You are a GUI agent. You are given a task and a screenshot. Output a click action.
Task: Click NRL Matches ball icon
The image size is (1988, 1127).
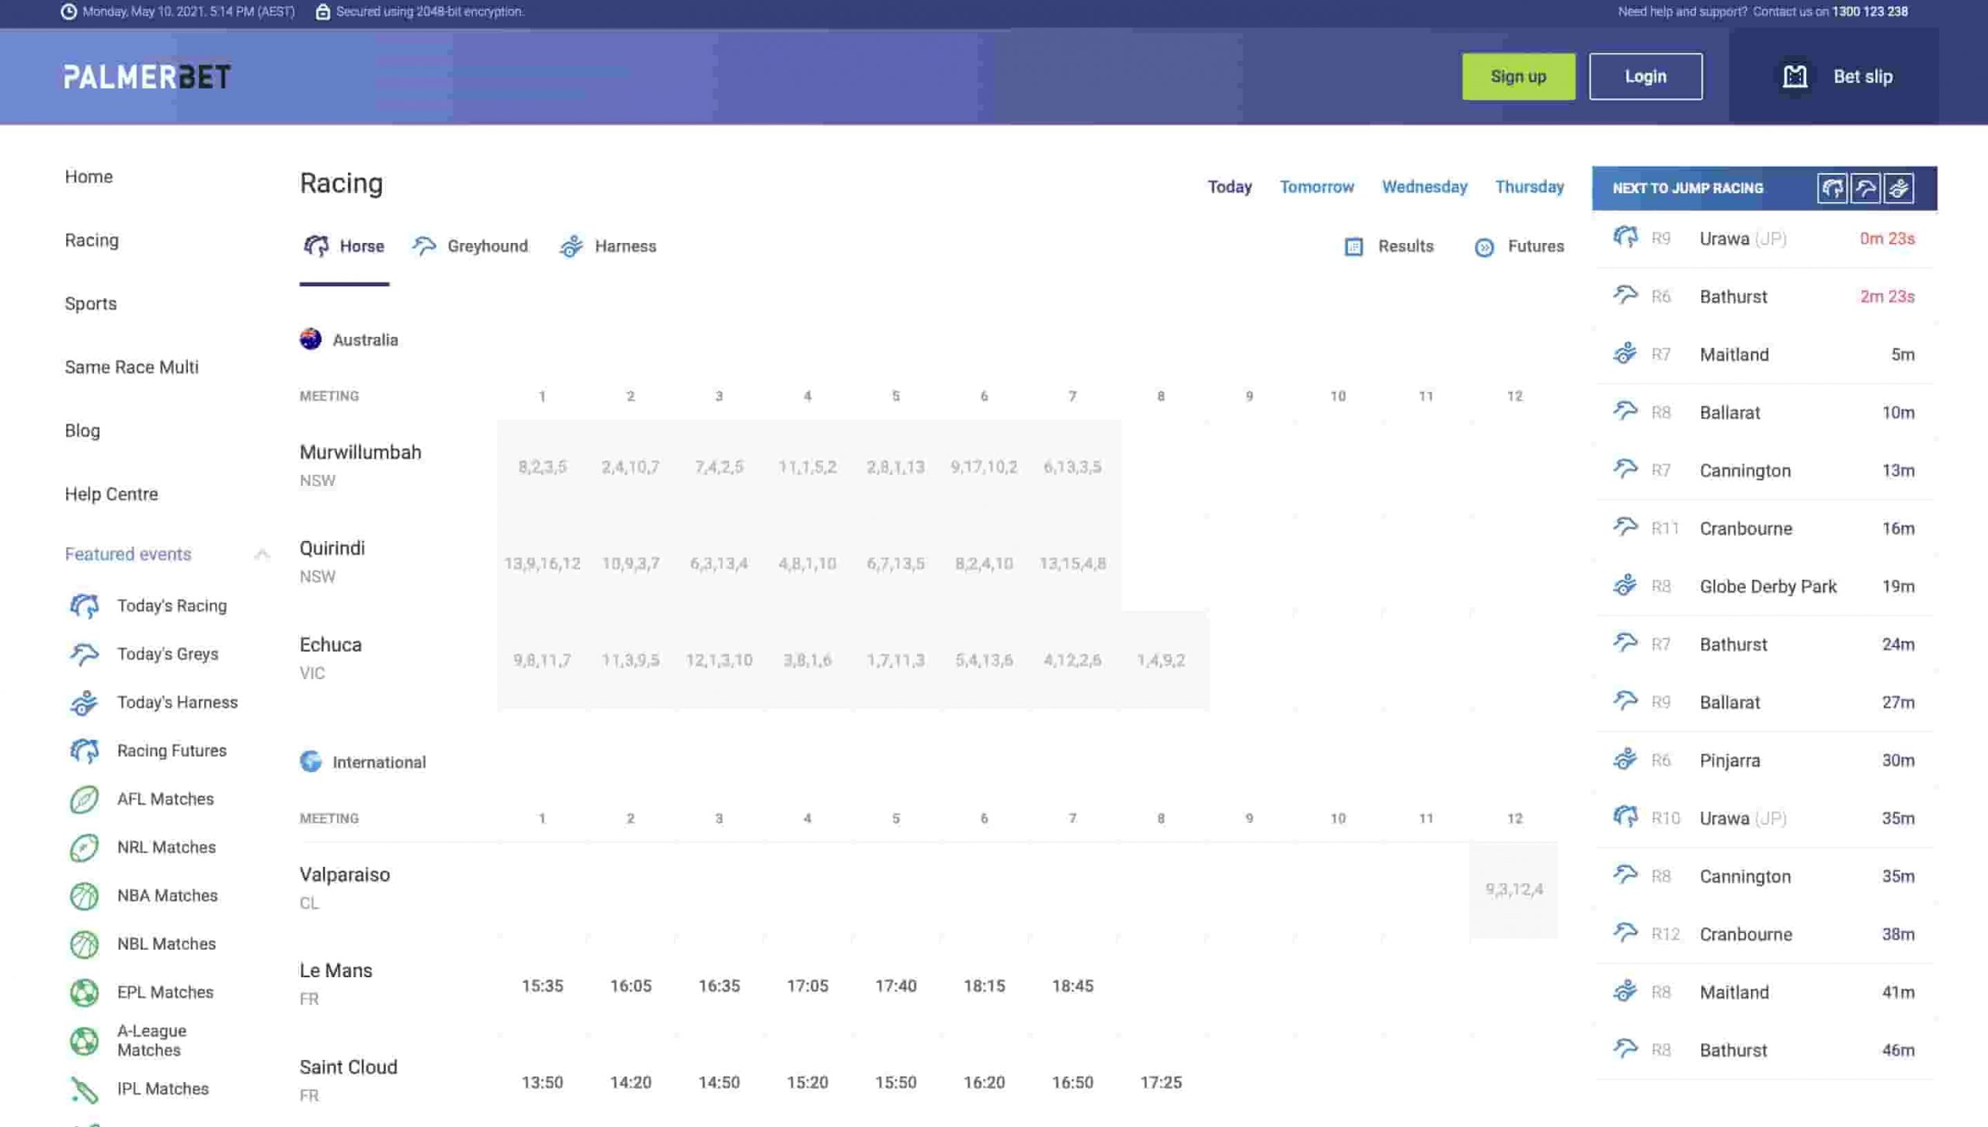click(x=84, y=848)
